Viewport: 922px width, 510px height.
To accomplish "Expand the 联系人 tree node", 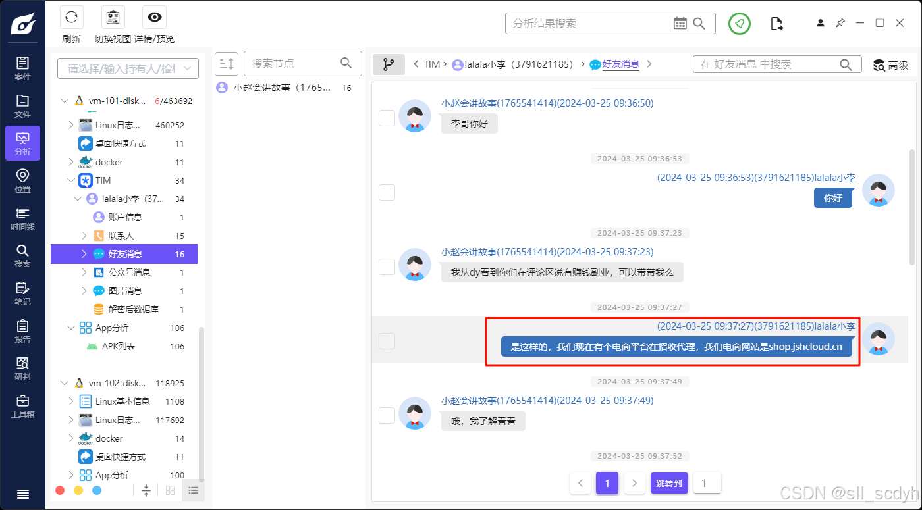I will 84,236.
